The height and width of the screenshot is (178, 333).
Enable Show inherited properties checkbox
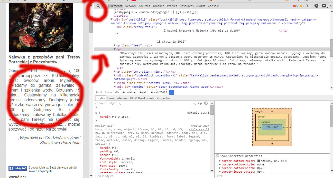click(x=218, y=156)
